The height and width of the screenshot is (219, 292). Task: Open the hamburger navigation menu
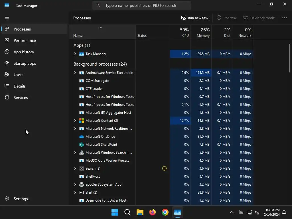click(7, 17)
